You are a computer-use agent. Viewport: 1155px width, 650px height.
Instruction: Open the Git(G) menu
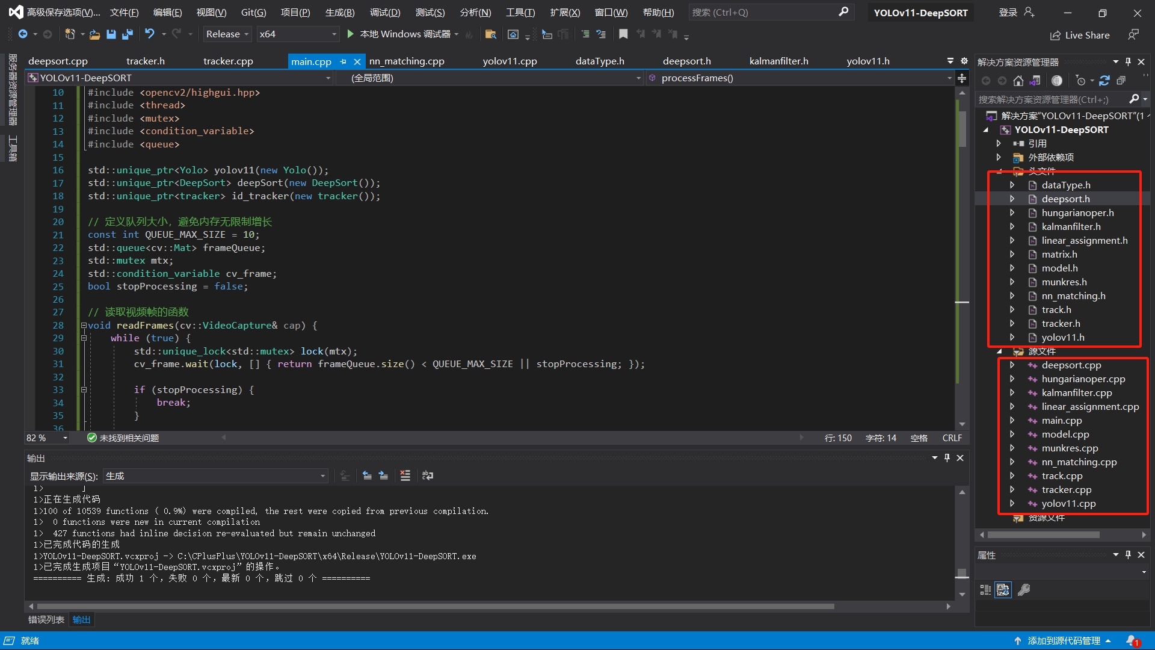pos(253,13)
